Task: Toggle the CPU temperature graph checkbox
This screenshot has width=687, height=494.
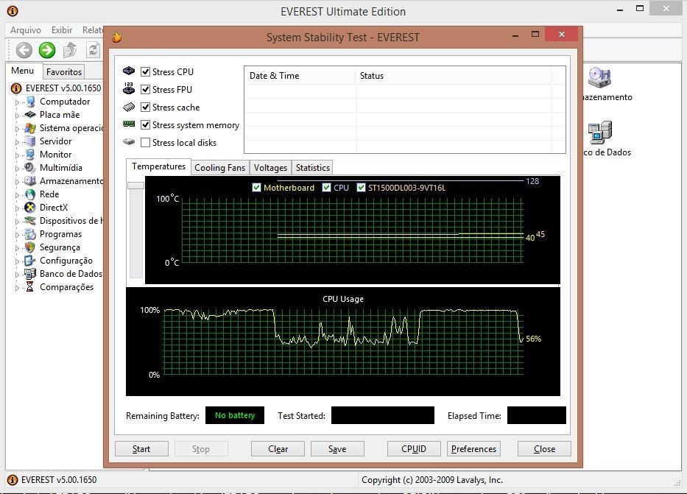Action: pos(326,188)
